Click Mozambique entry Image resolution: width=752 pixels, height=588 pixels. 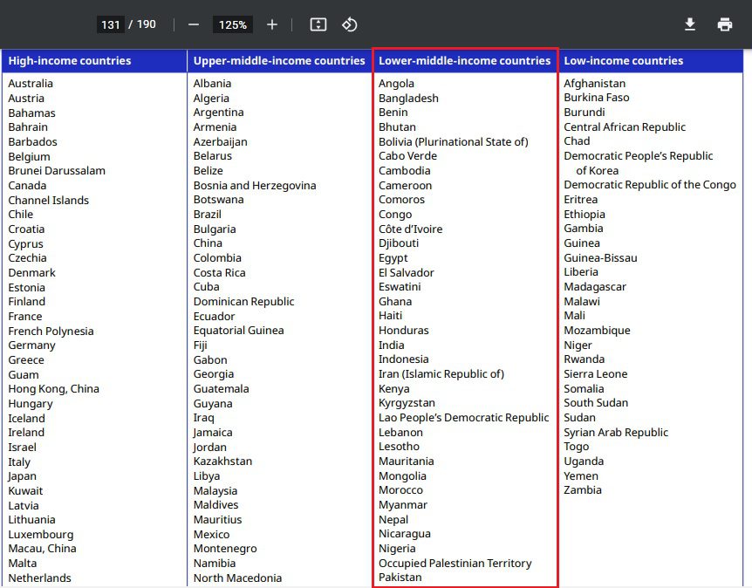click(597, 331)
